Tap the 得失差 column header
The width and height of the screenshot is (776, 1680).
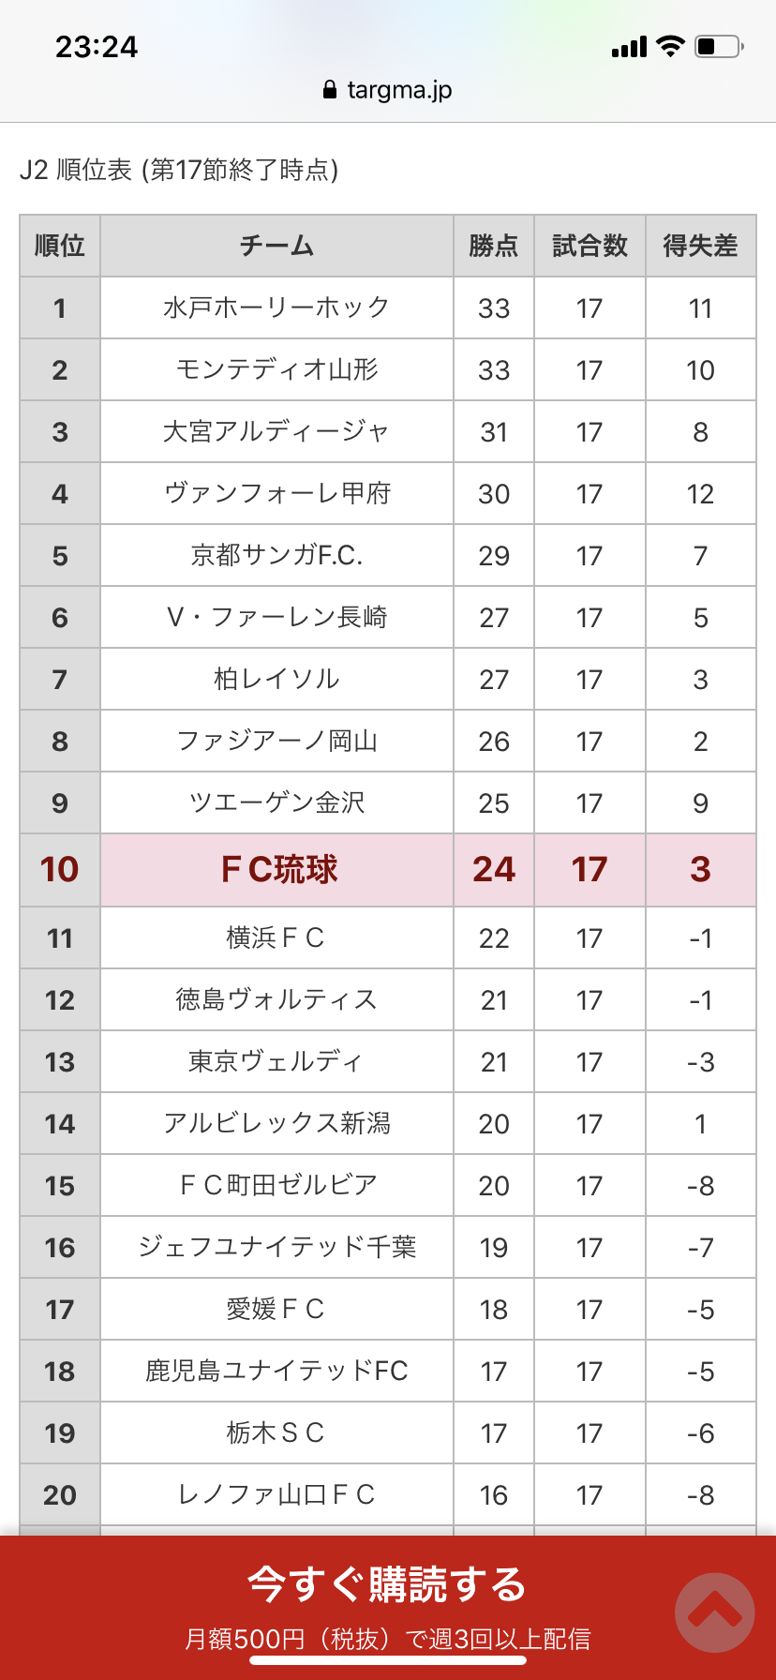(700, 246)
